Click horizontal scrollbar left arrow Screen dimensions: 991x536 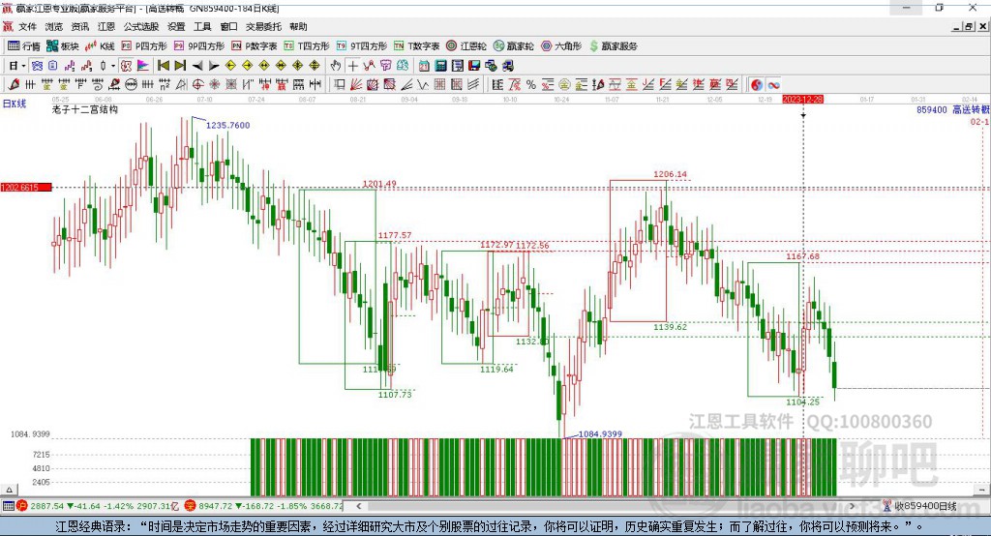point(358,506)
